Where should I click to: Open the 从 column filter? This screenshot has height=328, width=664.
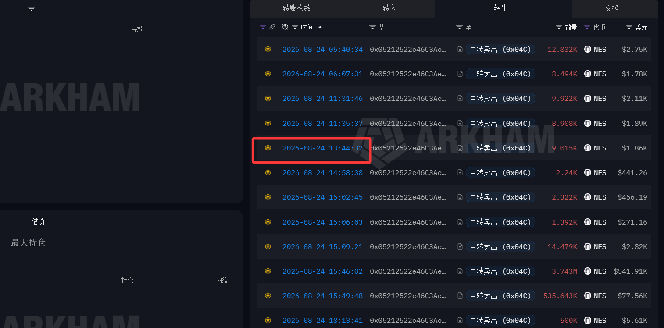pyautogui.click(x=373, y=27)
